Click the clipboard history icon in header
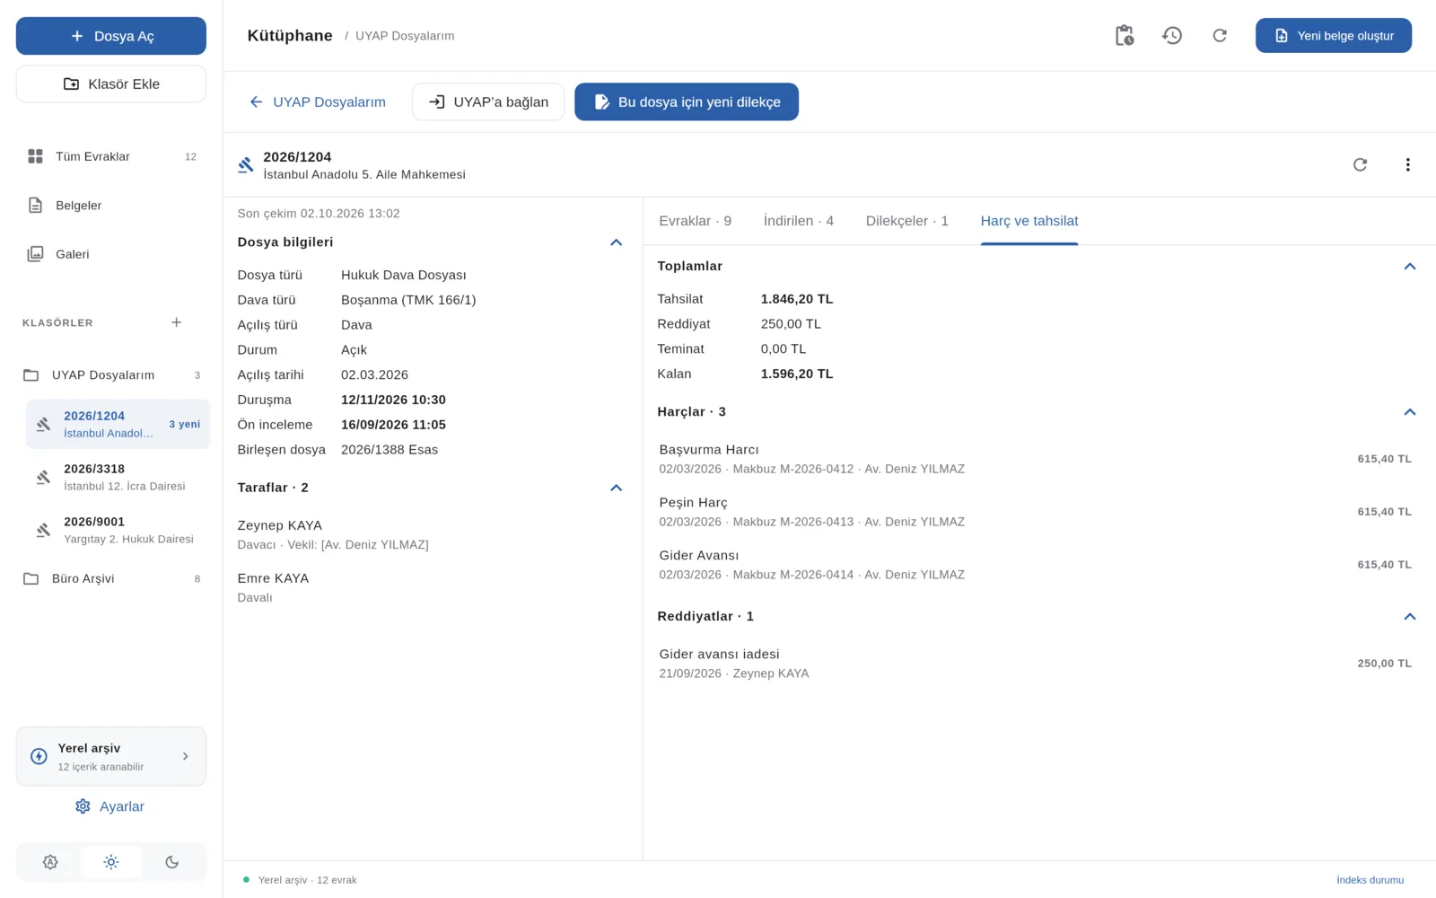1436x898 pixels. point(1124,36)
